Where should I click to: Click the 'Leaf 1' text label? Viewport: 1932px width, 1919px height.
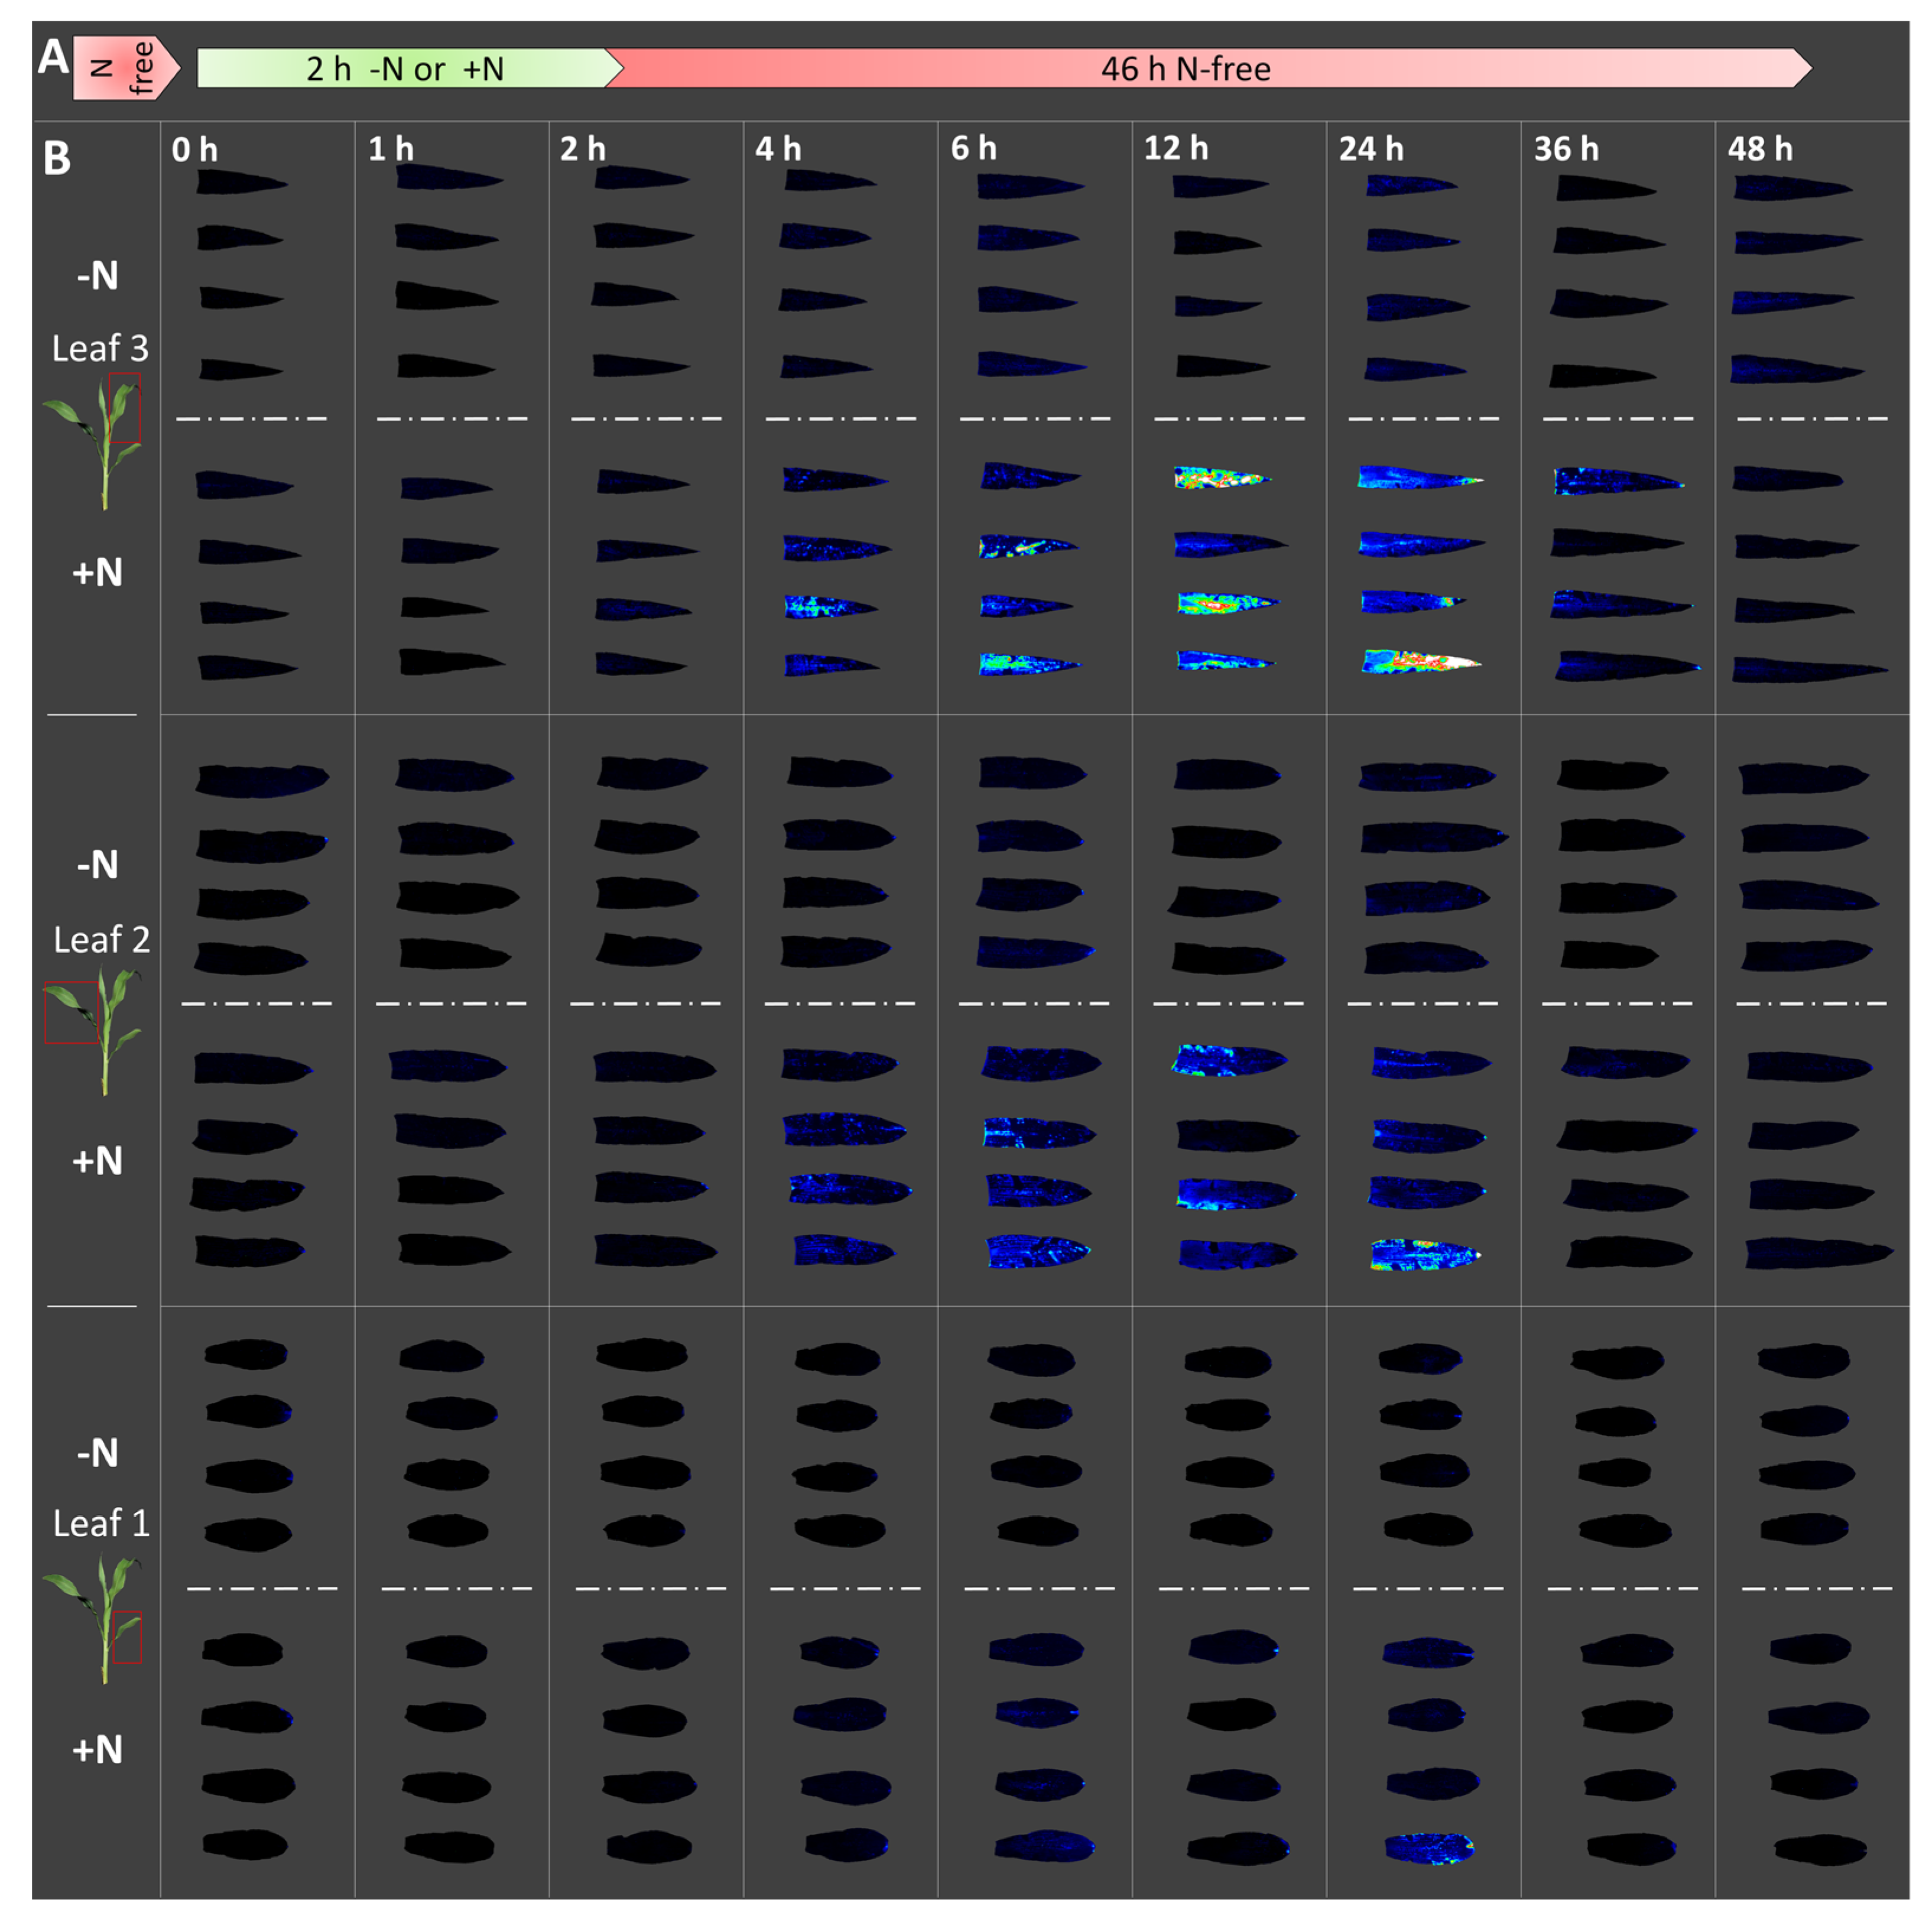pos(101,1523)
